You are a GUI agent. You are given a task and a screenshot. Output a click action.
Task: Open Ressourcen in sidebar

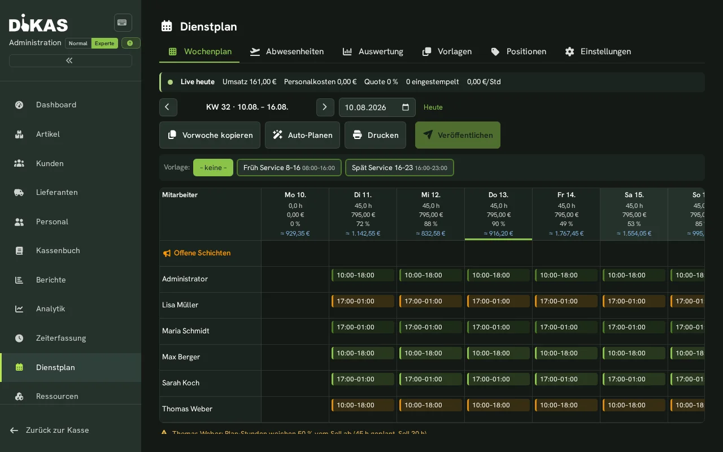71,396
